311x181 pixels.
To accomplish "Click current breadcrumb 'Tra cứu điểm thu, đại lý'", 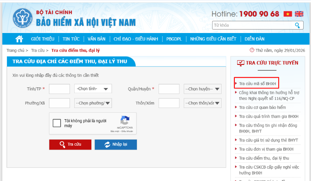I will pos(75,50).
